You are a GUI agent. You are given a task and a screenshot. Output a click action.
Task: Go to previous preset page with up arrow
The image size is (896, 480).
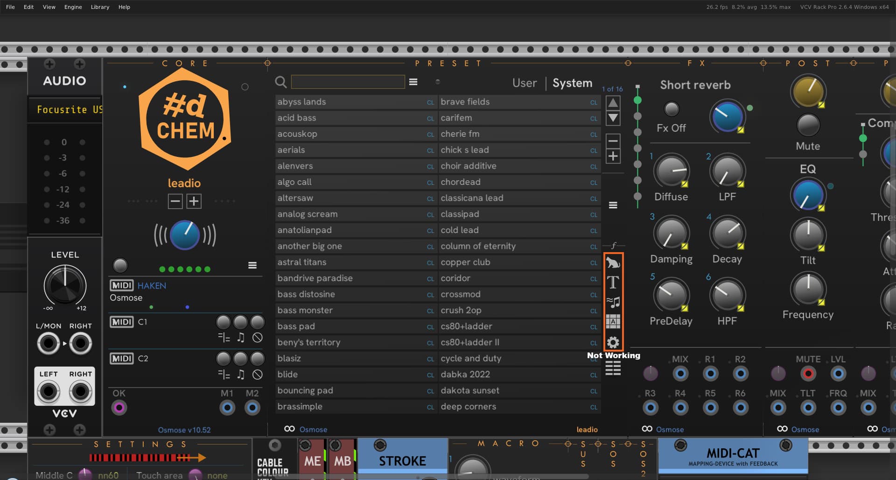point(613,103)
